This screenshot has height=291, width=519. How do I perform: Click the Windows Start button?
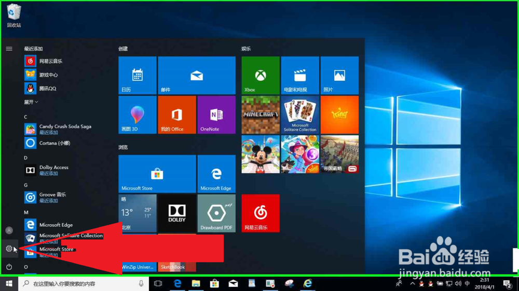9,283
